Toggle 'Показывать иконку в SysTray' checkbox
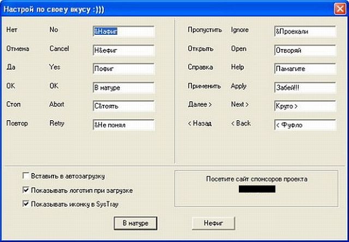Viewport: 349px width, 242px height. pos(26,204)
